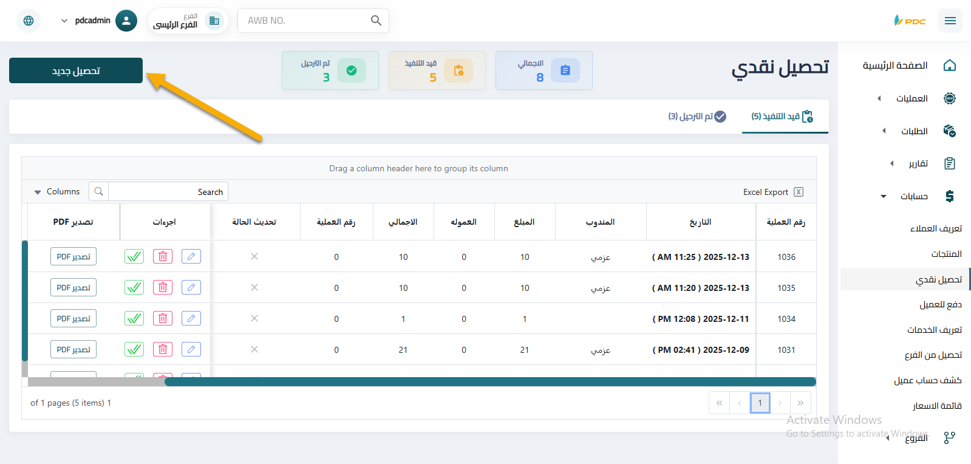The width and height of the screenshot is (971, 464).
Task: Click the search magnifier icon in AWB field
Action: tap(376, 21)
